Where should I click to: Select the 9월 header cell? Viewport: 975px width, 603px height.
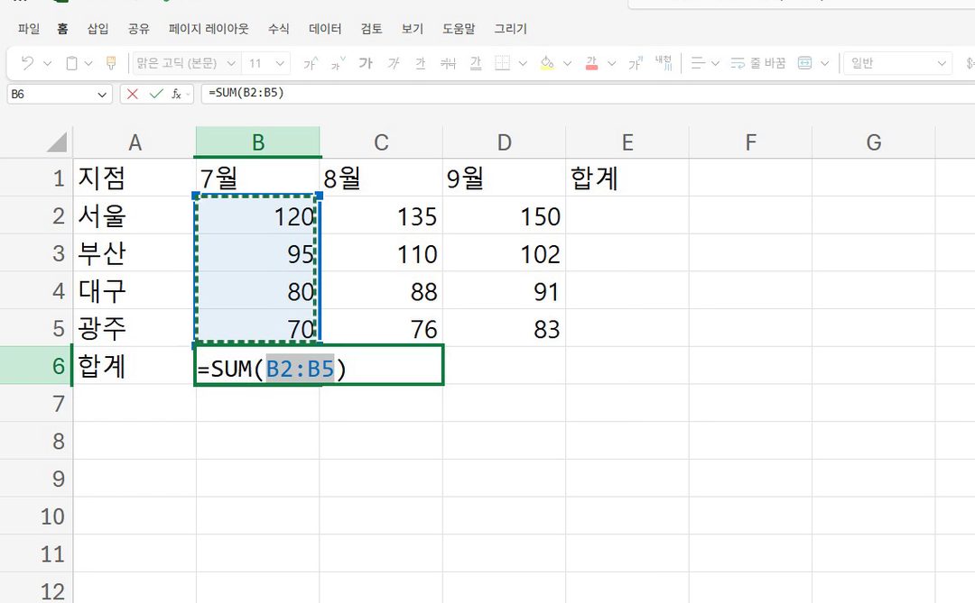pyautogui.click(x=504, y=178)
